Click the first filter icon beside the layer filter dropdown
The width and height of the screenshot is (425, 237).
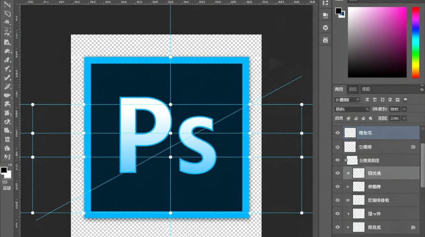(367, 100)
